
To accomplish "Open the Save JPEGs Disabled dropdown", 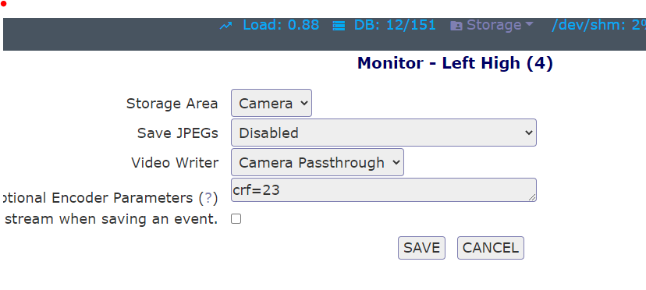I will pos(384,133).
